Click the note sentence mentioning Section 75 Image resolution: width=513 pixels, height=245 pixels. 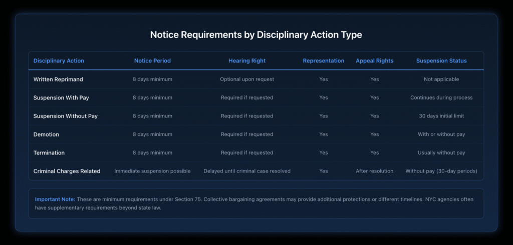[139, 199]
